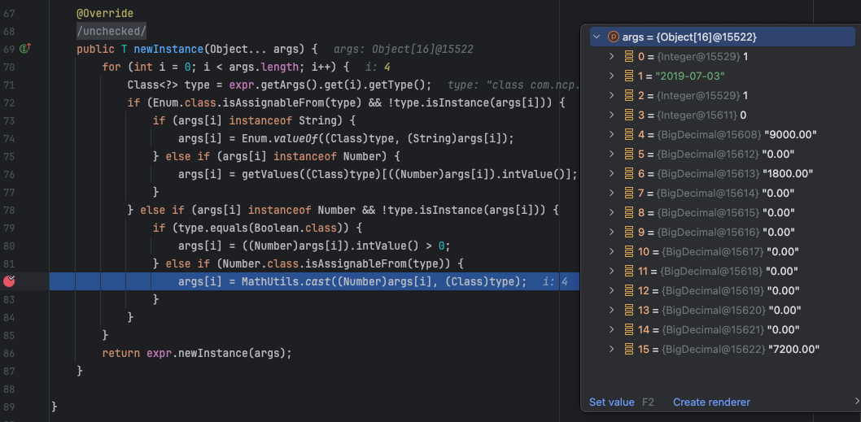861x422 pixels.
Task: Select the array field icon of element 9
Action: [629, 232]
